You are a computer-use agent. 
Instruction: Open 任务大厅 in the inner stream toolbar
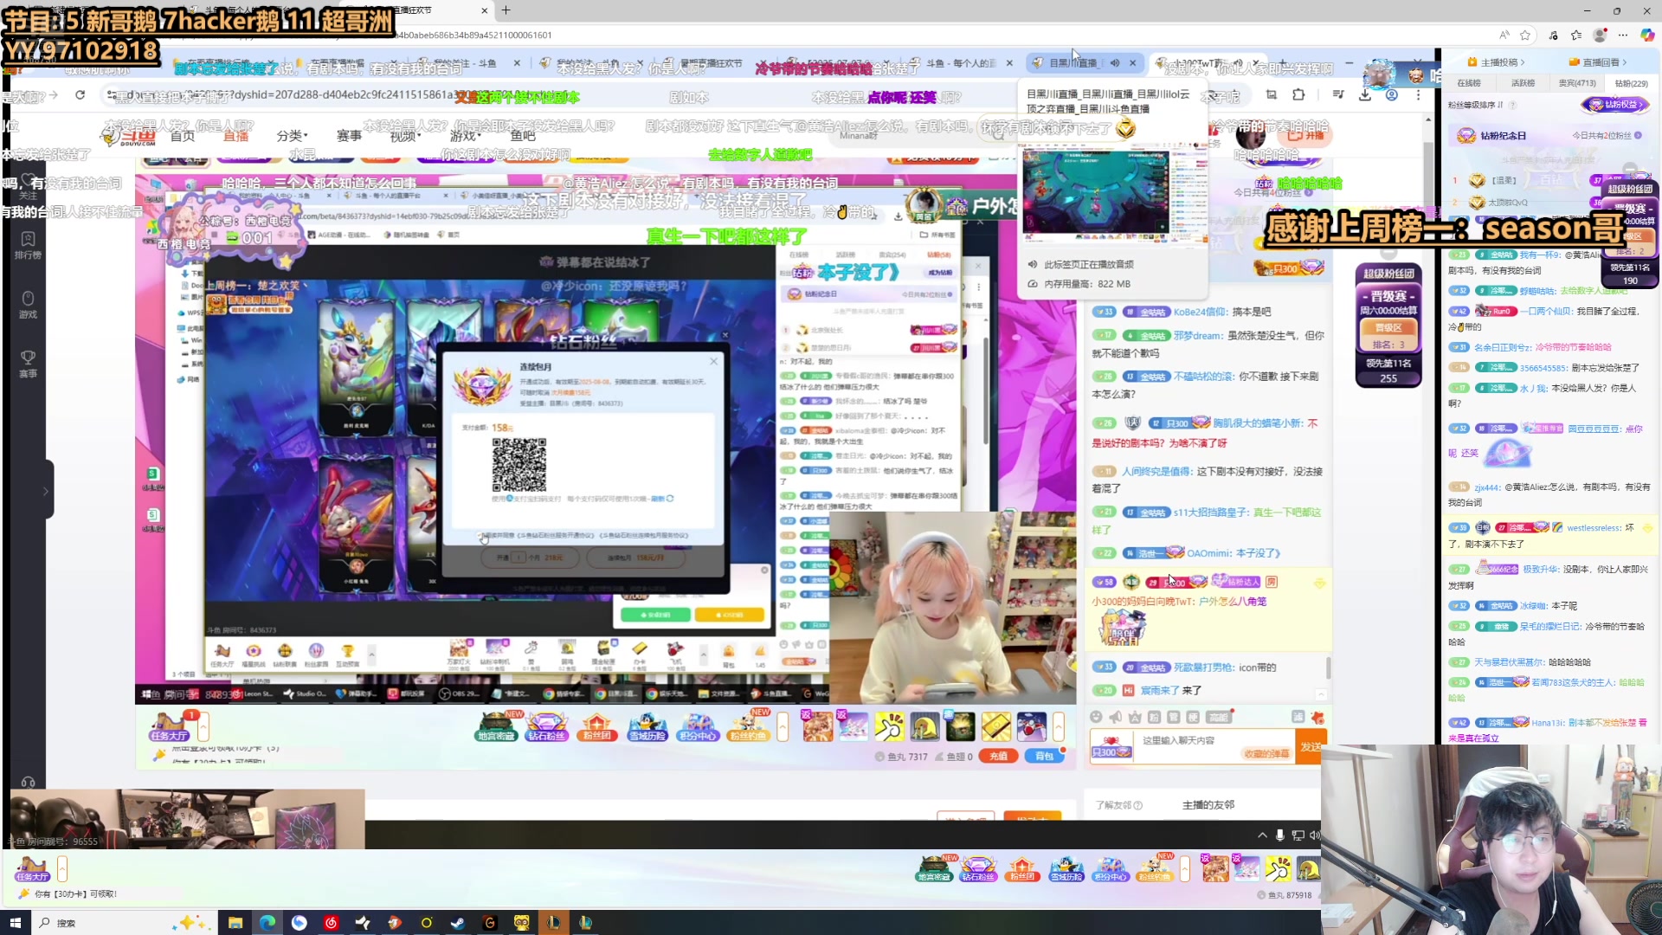click(168, 725)
